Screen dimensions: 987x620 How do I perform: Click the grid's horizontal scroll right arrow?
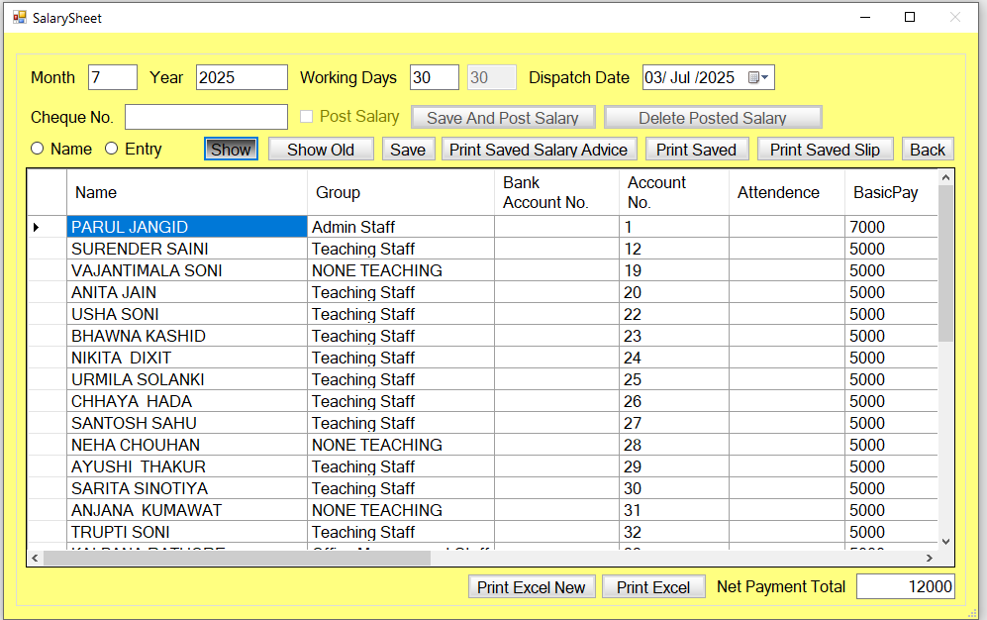click(x=930, y=558)
